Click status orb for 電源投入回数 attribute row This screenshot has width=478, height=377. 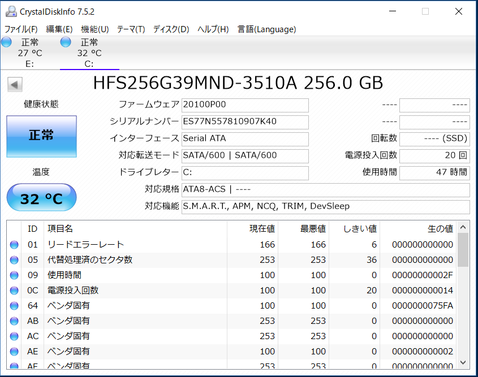14,291
